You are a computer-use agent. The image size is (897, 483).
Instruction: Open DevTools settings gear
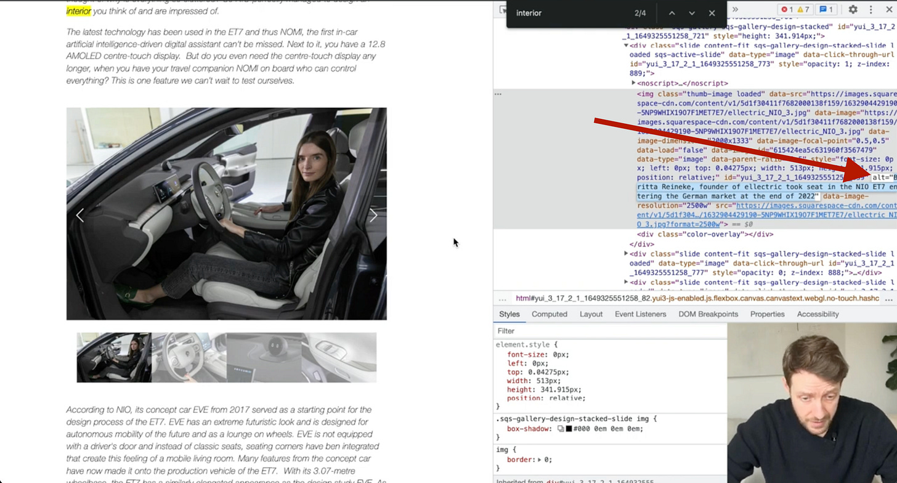coord(853,9)
